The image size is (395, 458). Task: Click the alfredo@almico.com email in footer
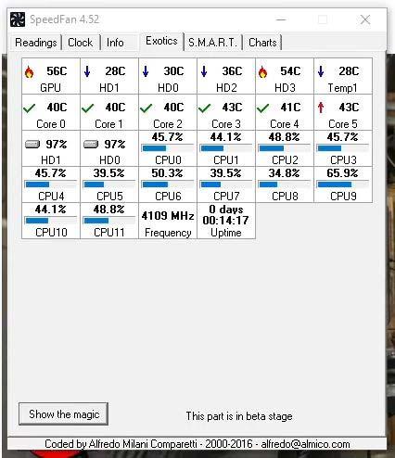coord(305,444)
